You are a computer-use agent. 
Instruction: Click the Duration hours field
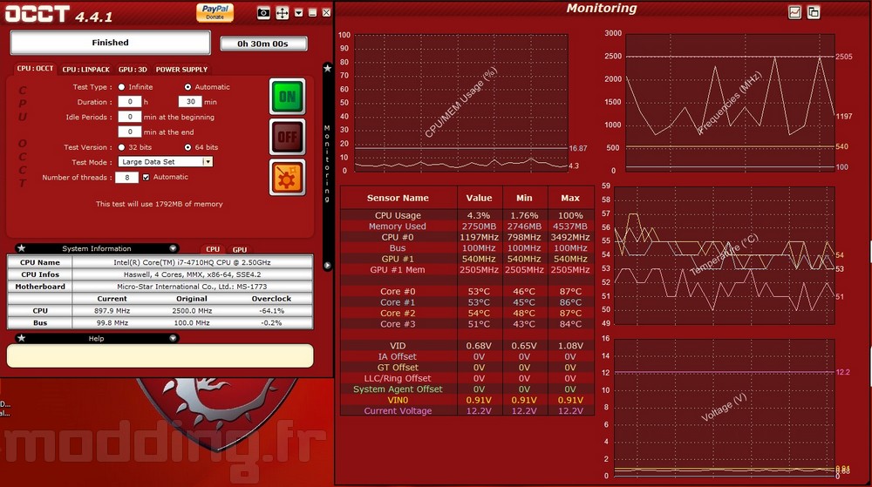point(130,102)
